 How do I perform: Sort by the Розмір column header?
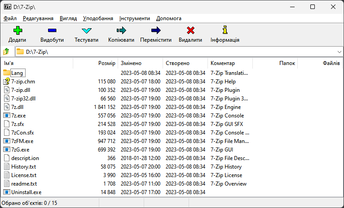click(x=96, y=63)
